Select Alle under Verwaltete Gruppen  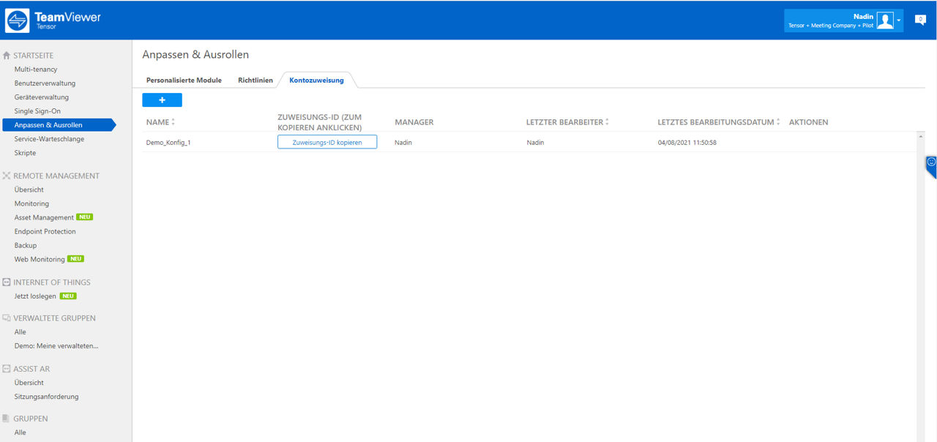(x=20, y=332)
